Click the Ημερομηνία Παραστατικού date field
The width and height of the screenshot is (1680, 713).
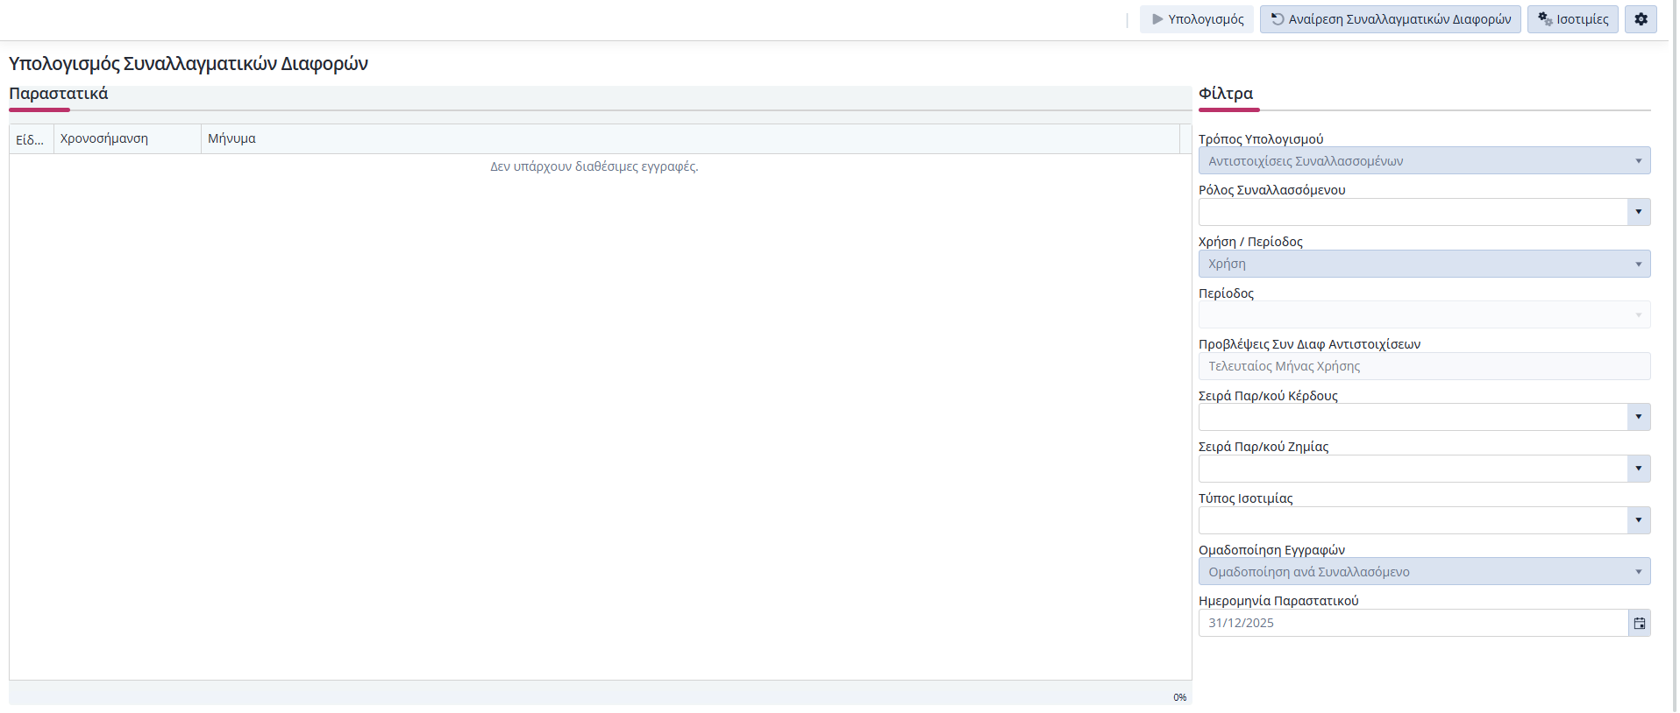[1412, 623]
